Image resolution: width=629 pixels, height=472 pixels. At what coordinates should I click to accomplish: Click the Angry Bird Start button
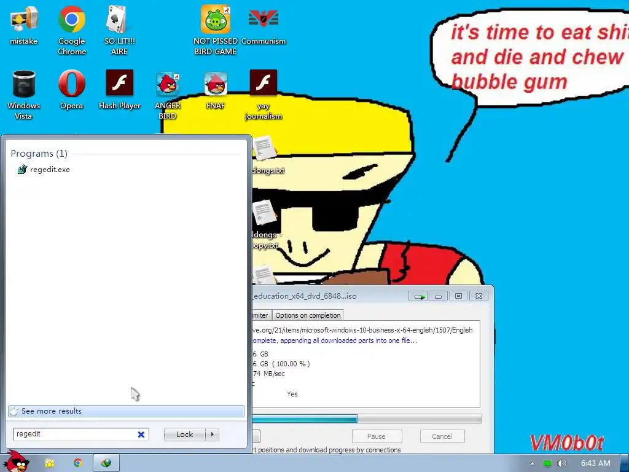pos(17,462)
